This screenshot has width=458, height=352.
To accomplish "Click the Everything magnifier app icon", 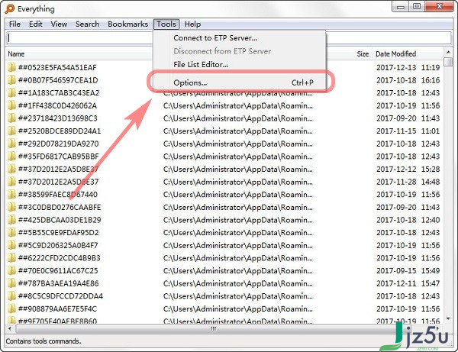I will pos(9,8).
